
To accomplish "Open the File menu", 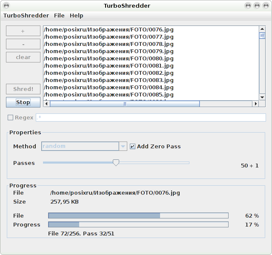I will [x=59, y=16].
